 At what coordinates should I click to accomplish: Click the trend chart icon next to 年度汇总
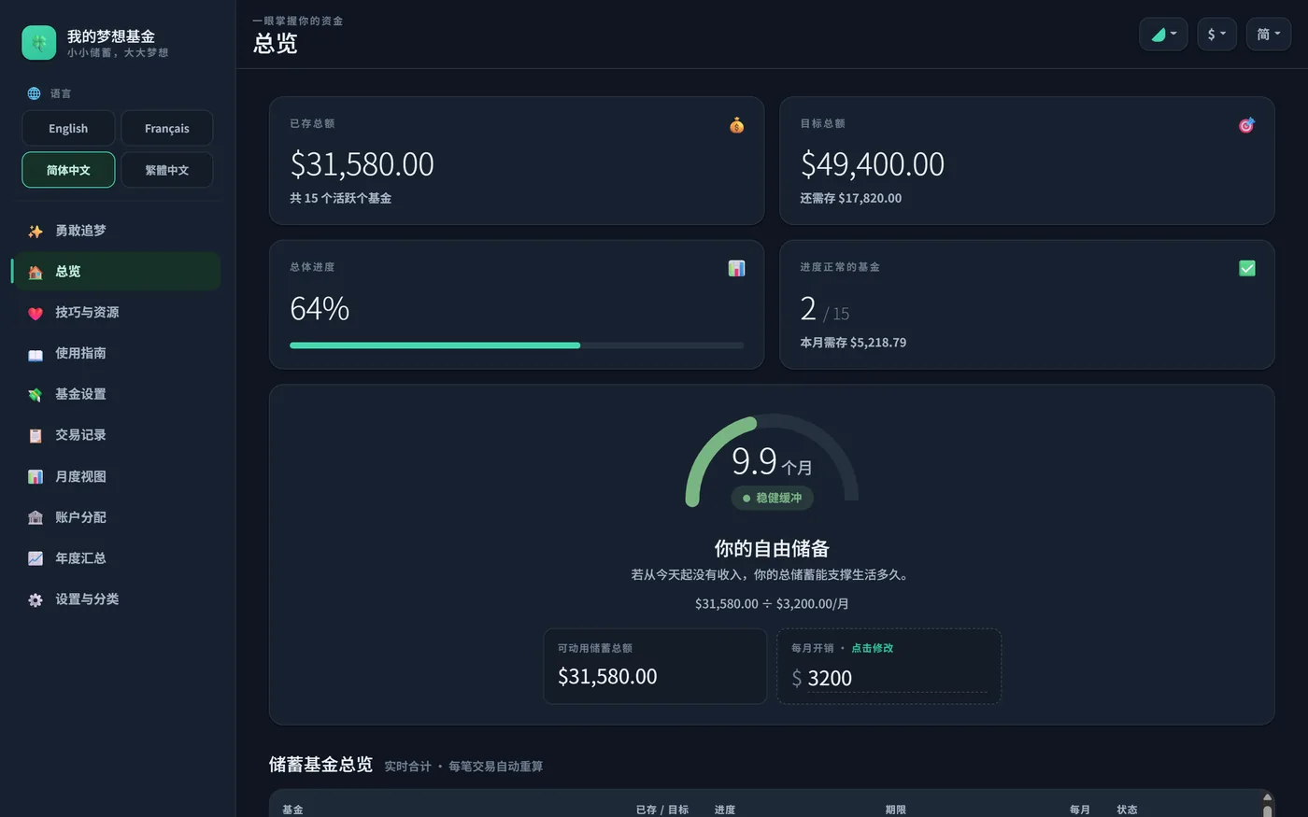tap(36, 558)
